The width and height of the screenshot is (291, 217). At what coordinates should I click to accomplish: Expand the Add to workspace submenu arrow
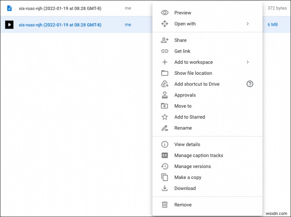248,62
